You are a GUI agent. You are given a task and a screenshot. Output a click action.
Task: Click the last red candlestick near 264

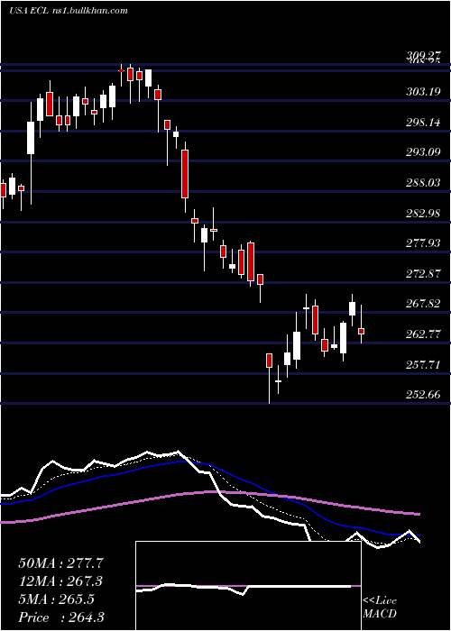pyautogui.click(x=361, y=331)
